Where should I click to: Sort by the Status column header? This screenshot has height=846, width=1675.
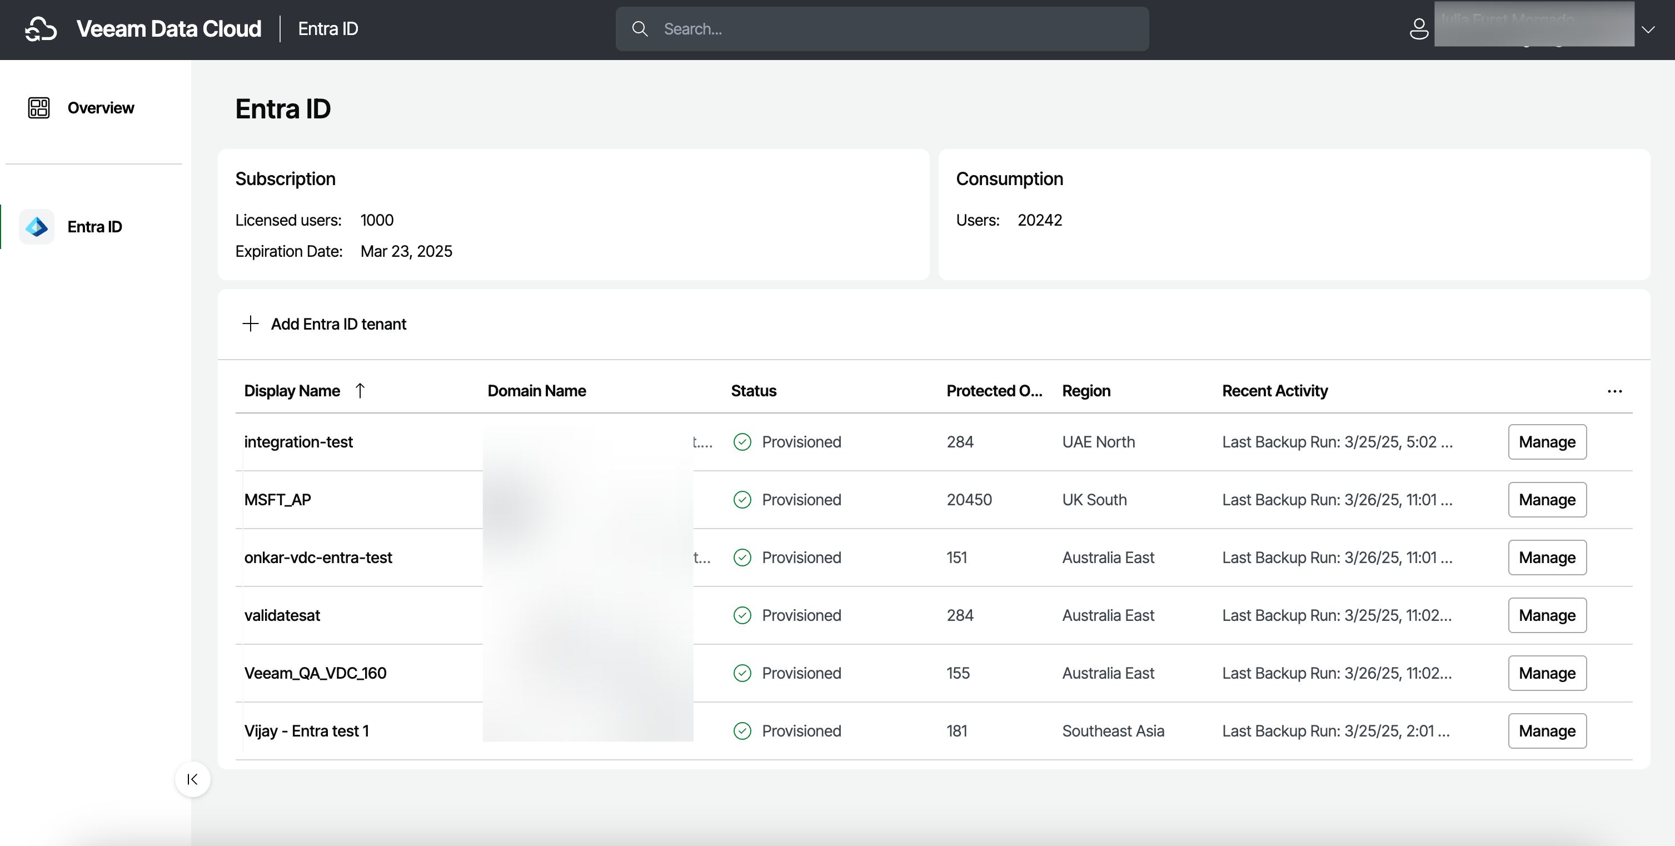(754, 391)
